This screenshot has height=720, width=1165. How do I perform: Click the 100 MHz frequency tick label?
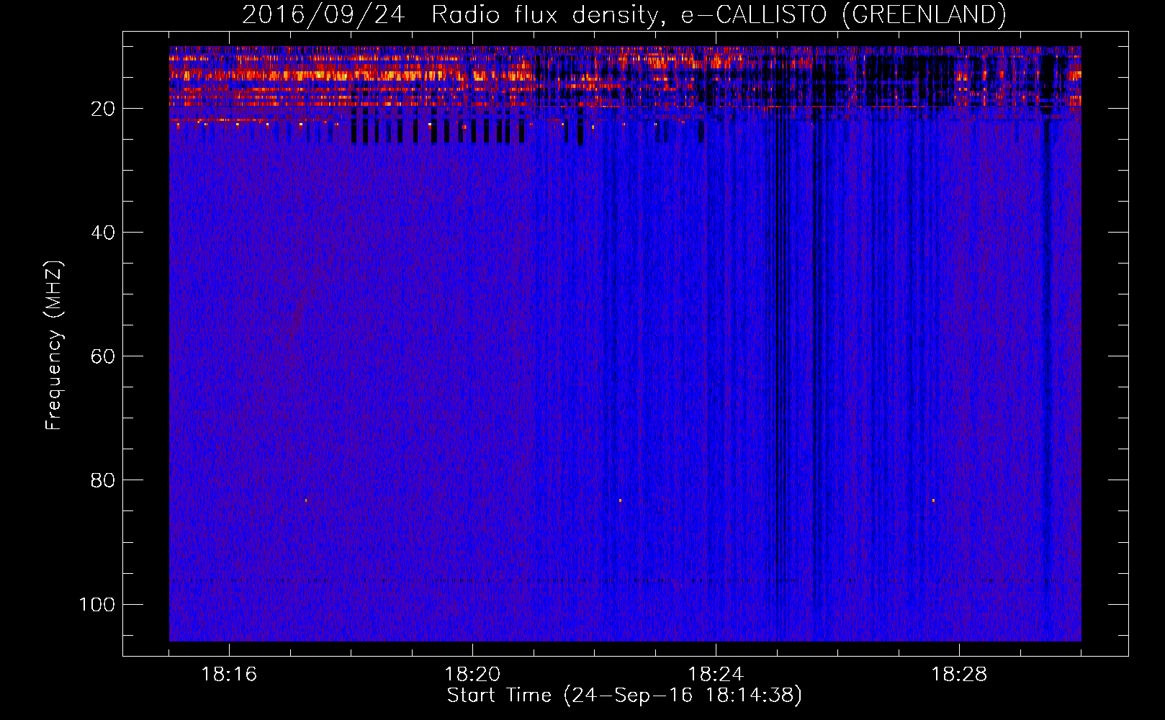click(x=97, y=604)
